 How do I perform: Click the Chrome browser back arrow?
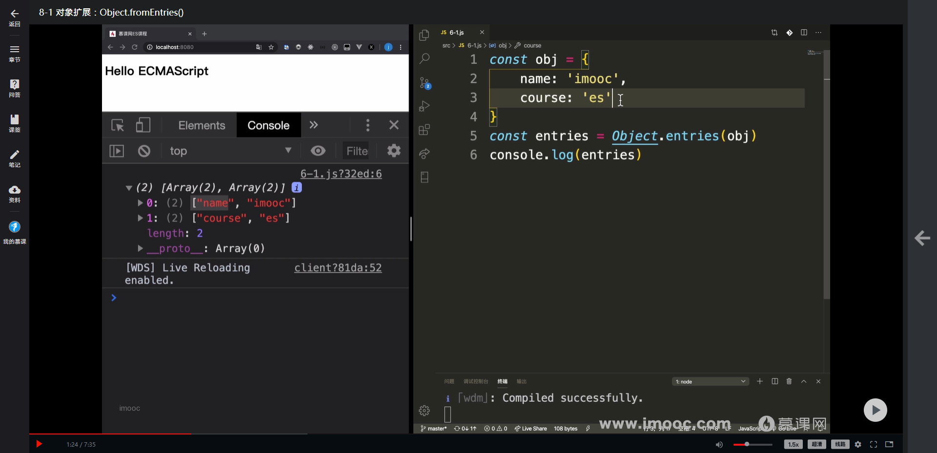click(110, 47)
